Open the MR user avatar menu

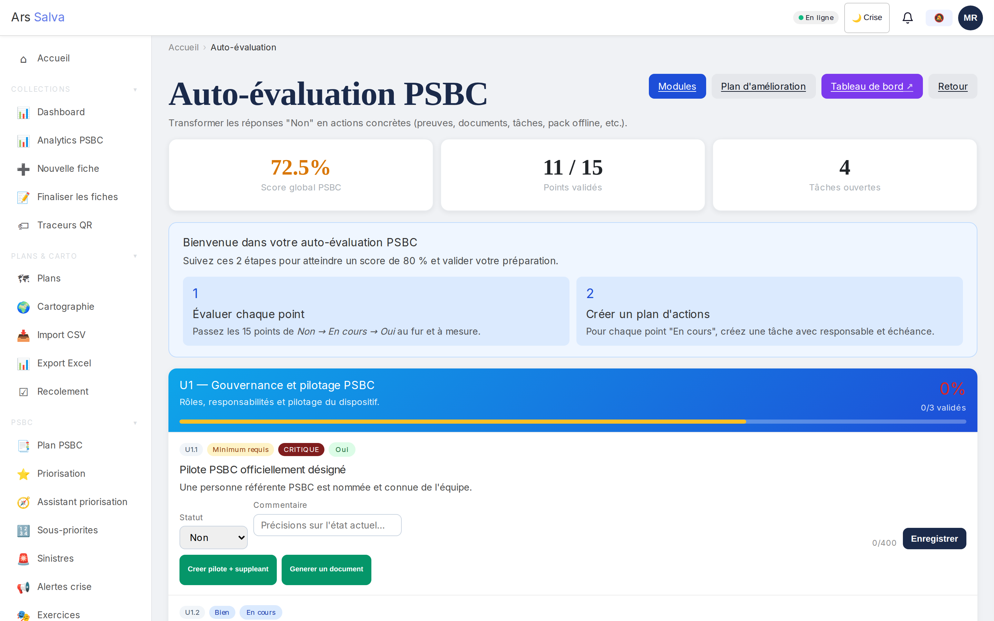[x=970, y=18]
